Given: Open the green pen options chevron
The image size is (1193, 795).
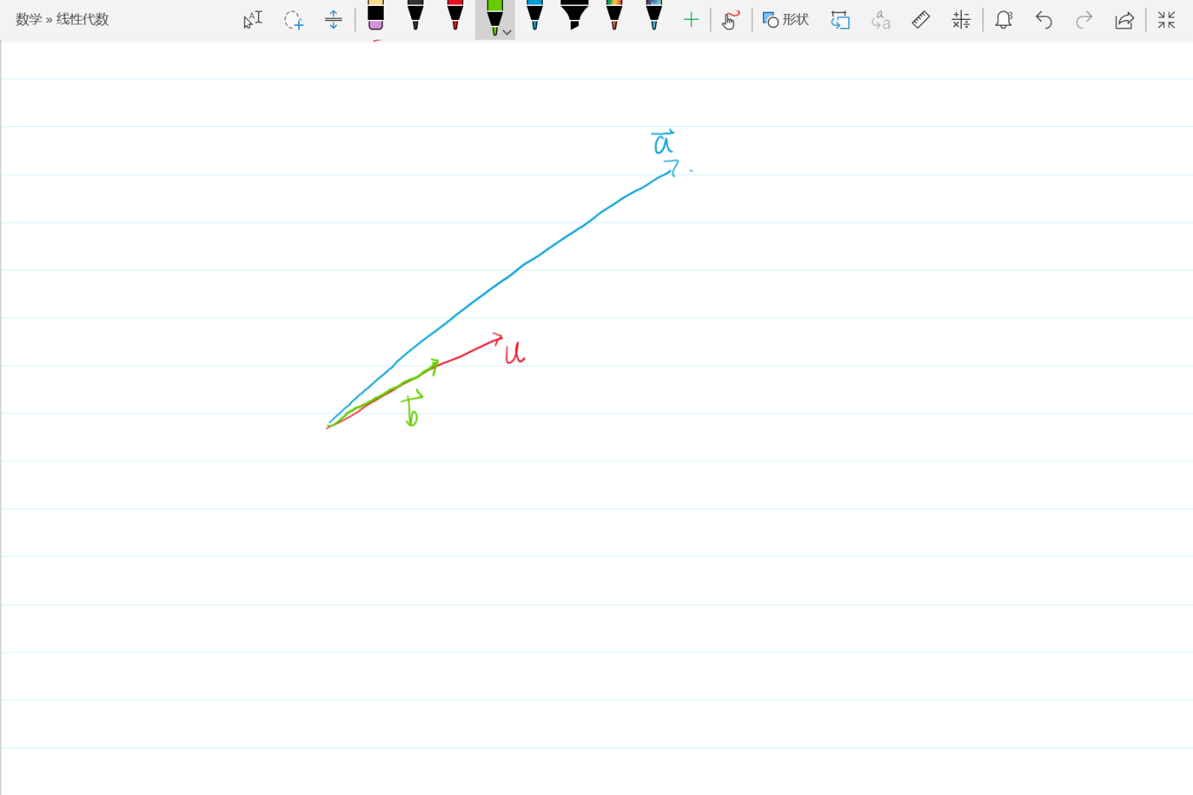Looking at the screenshot, I should [507, 32].
